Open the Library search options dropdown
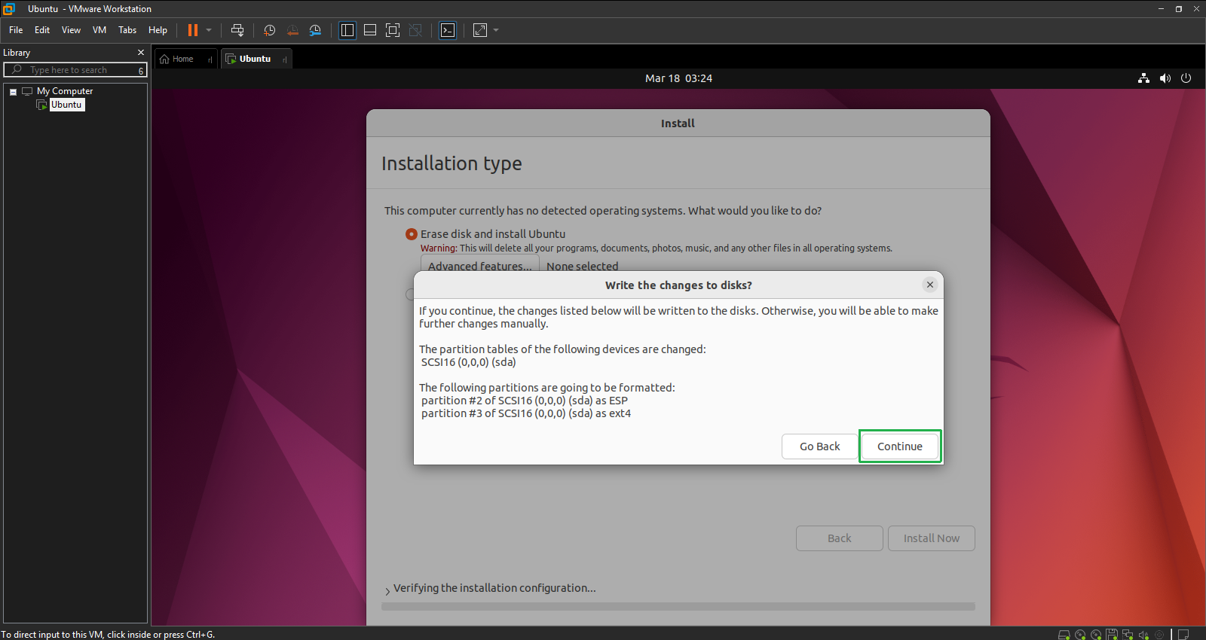Image resolution: width=1206 pixels, height=640 pixels. (141, 70)
